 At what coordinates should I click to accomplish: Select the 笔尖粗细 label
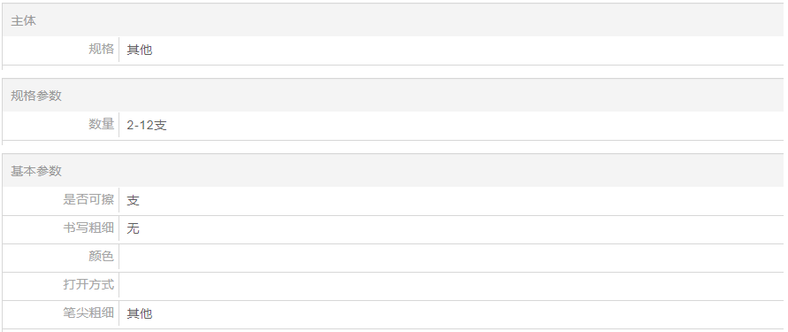click(88, 313)
